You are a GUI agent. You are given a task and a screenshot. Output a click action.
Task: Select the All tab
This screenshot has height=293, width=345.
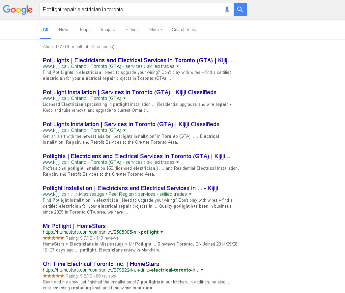pos(45,30)
